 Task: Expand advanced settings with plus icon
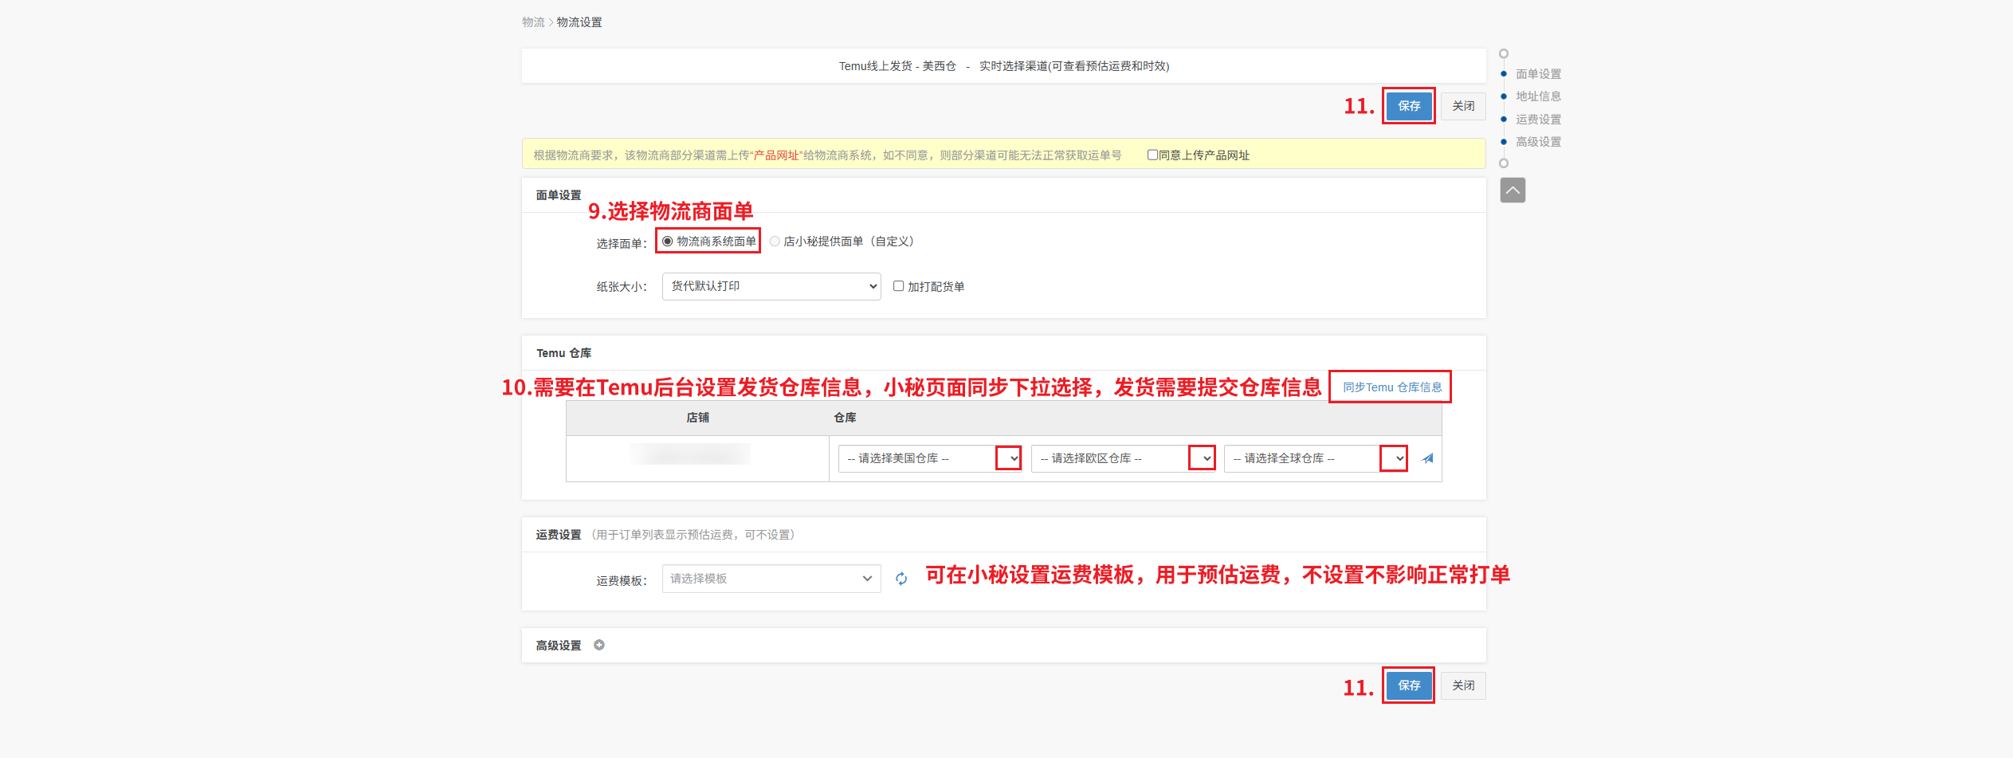tap(599, 645)
